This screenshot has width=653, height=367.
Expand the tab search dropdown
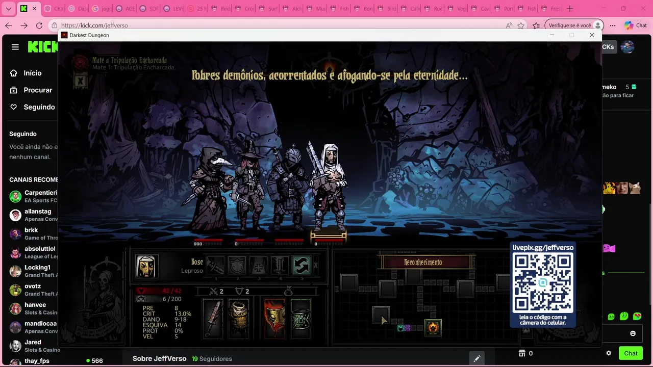pos(9,9)
